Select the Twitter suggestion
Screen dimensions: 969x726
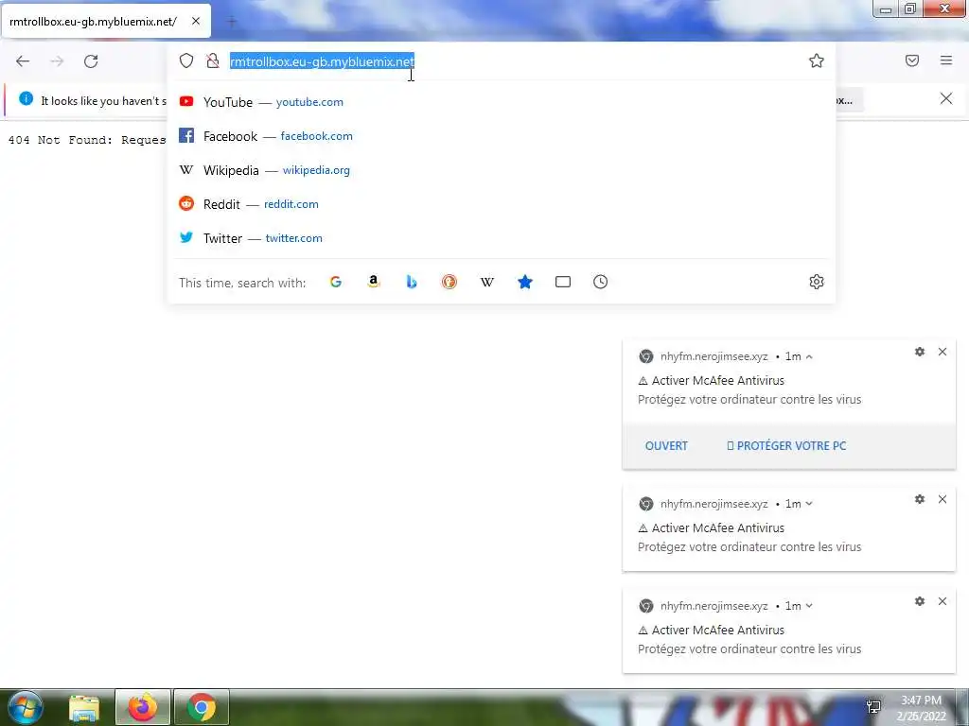(501, 237)
